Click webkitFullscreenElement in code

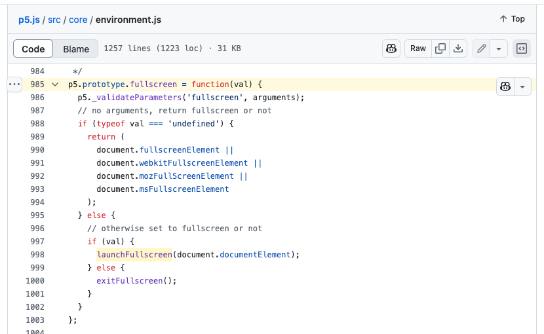coord(193,163)
